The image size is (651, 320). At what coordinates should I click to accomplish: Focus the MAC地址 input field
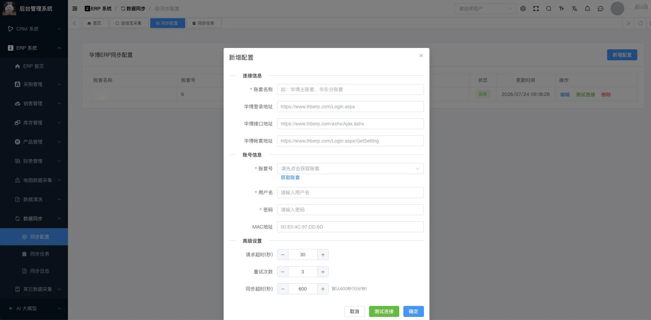pos(350,227)
